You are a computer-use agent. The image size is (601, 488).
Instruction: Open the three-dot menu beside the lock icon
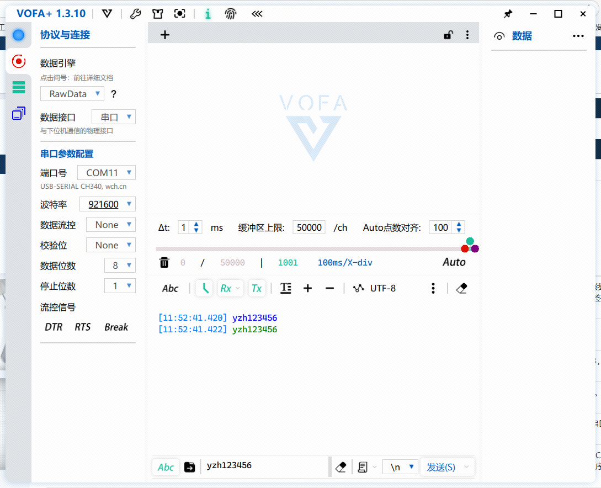467,34
